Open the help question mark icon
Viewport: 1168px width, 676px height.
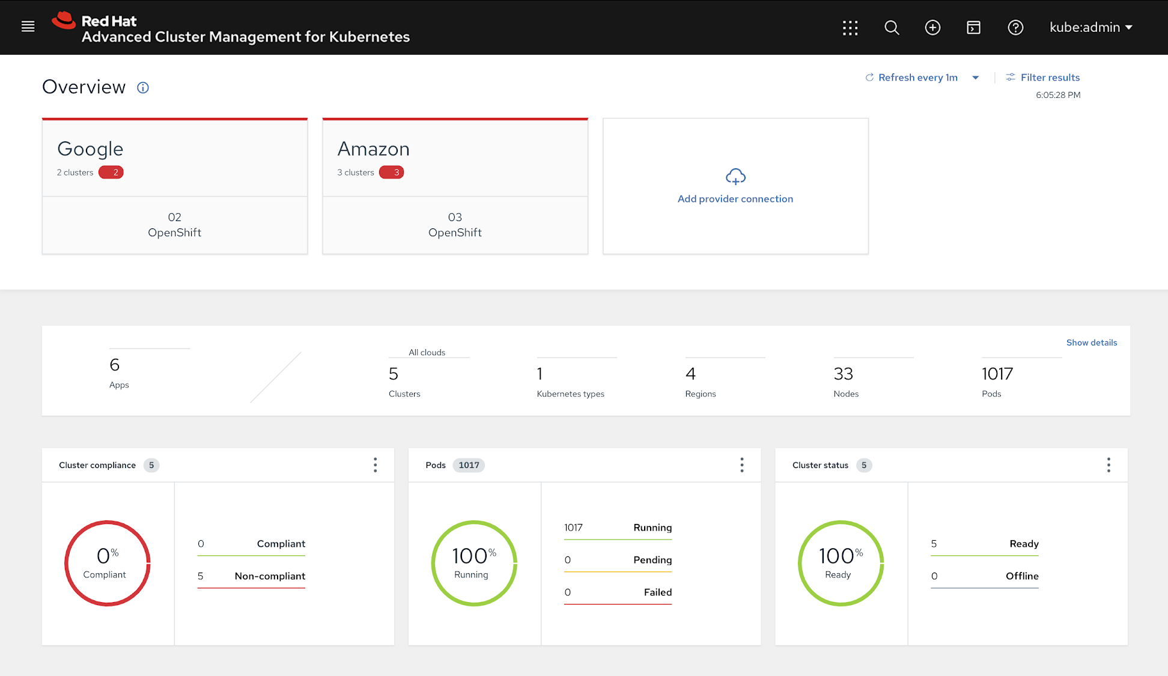pos(1015,28)
